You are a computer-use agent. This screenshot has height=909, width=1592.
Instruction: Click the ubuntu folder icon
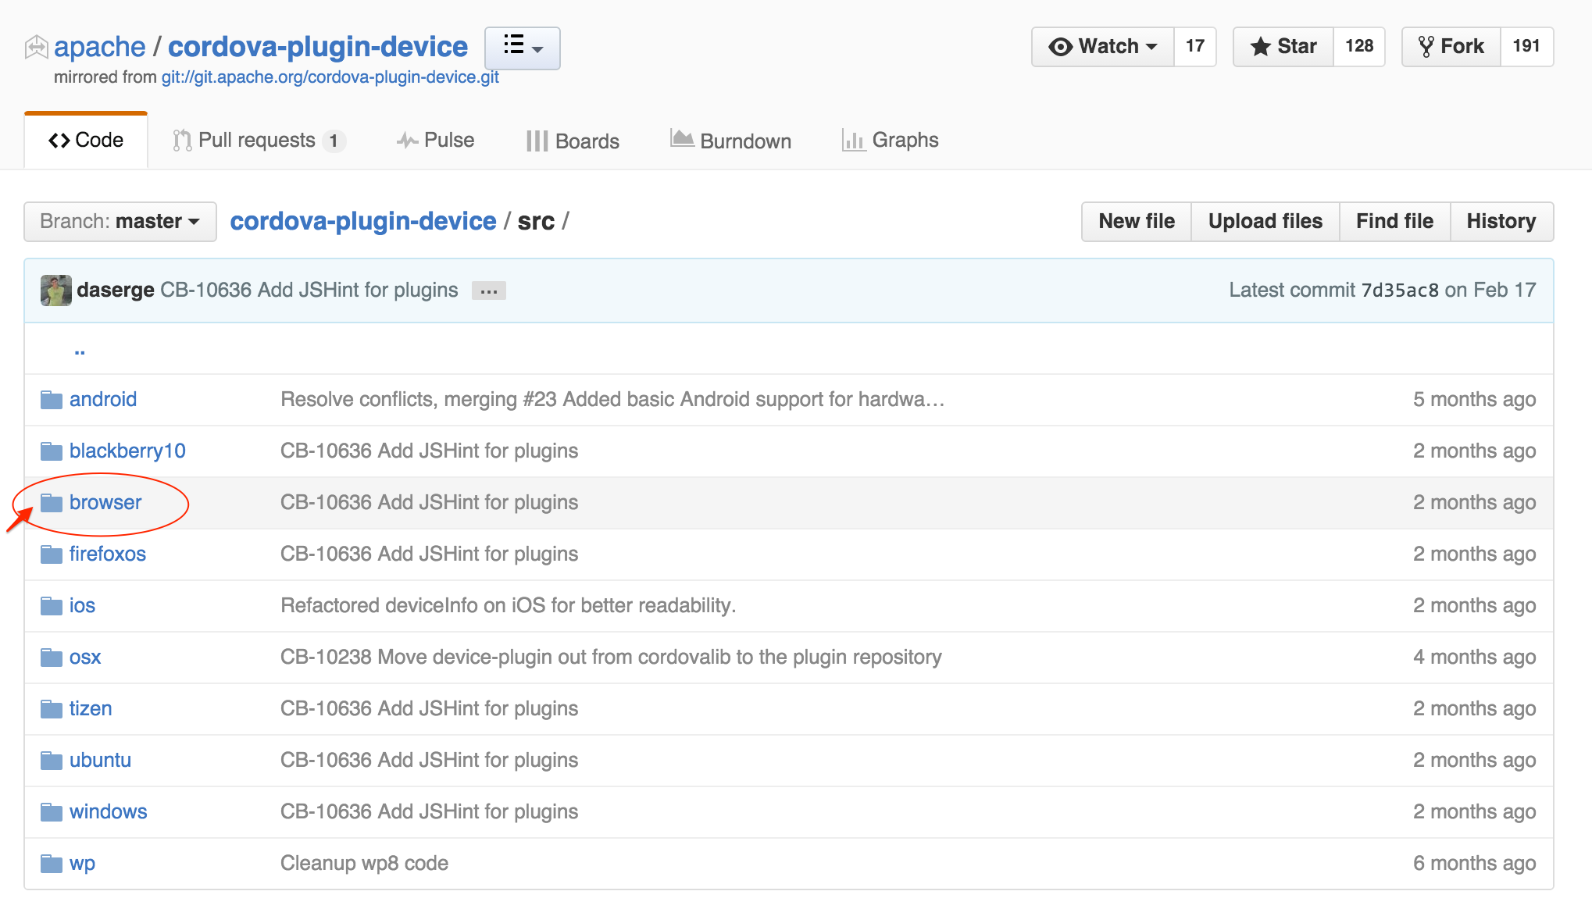coord(52,761)
